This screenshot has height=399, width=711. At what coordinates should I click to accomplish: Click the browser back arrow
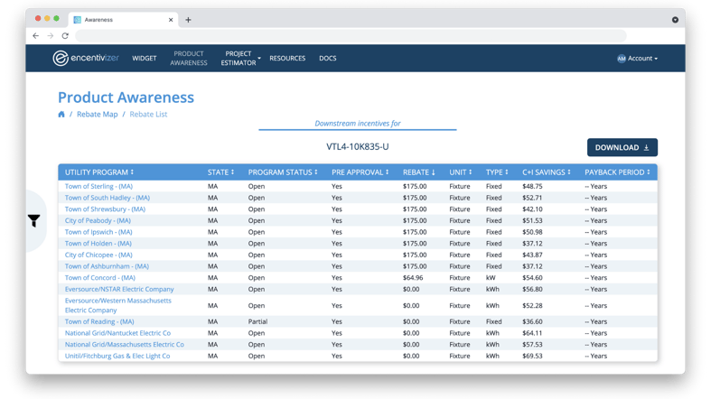(x=36, y=36)
